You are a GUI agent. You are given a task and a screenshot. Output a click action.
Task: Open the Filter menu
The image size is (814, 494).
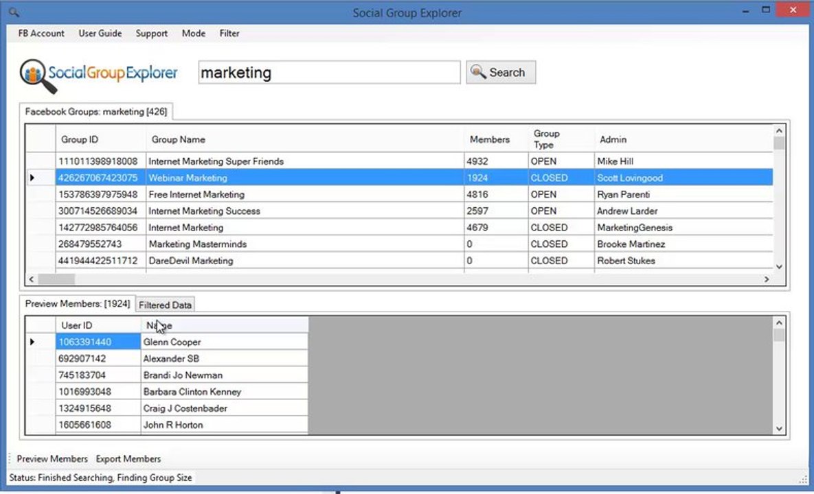(x=229, y=33)
